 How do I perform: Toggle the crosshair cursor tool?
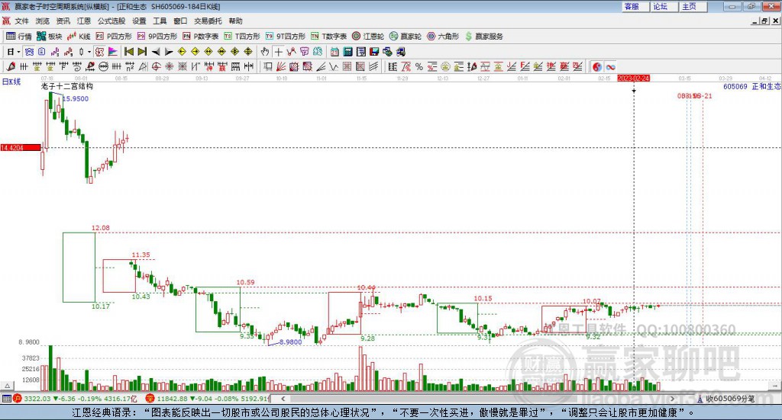click(278, 52)
